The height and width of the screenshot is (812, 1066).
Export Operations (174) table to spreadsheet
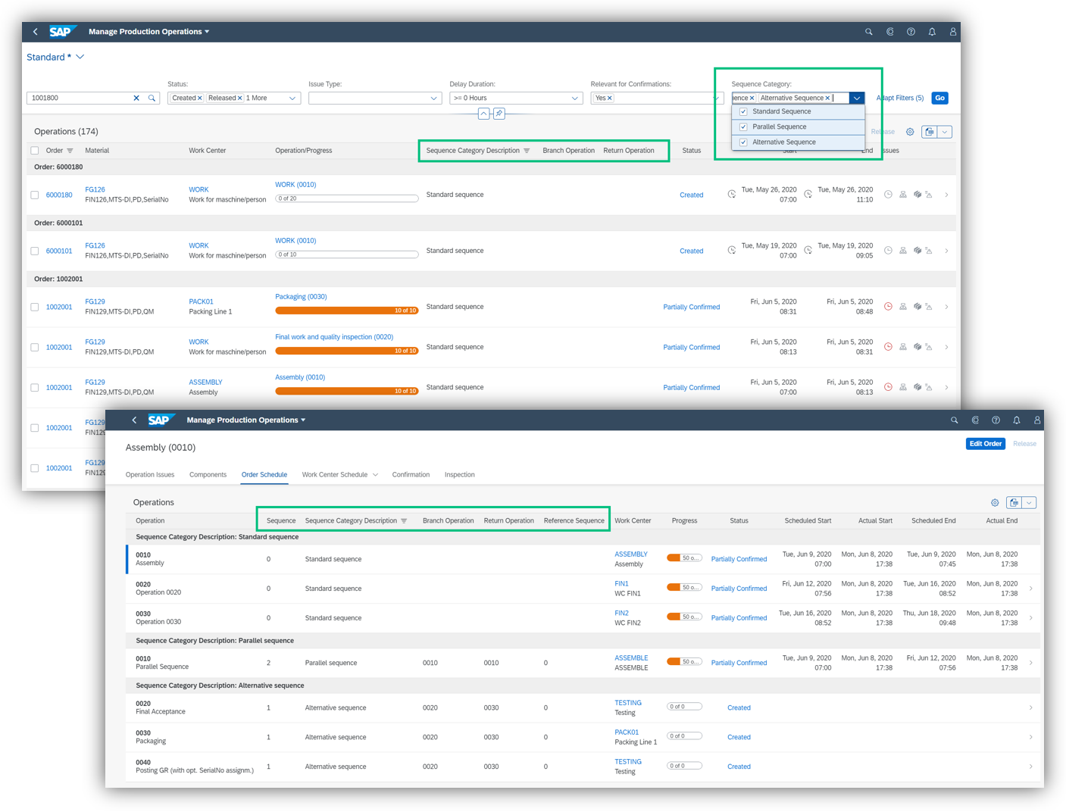click(930, 132)
